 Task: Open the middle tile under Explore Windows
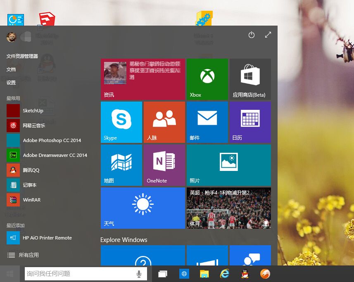click(207, 256)
